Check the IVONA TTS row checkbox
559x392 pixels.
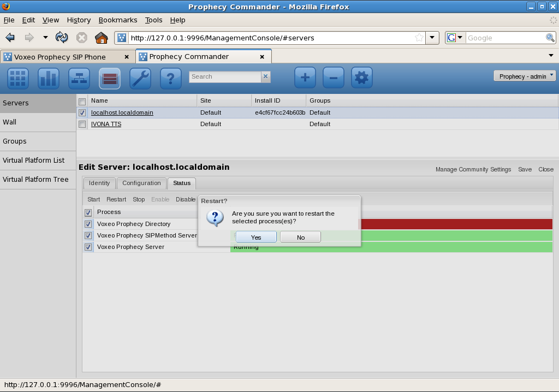click(82, 124)
